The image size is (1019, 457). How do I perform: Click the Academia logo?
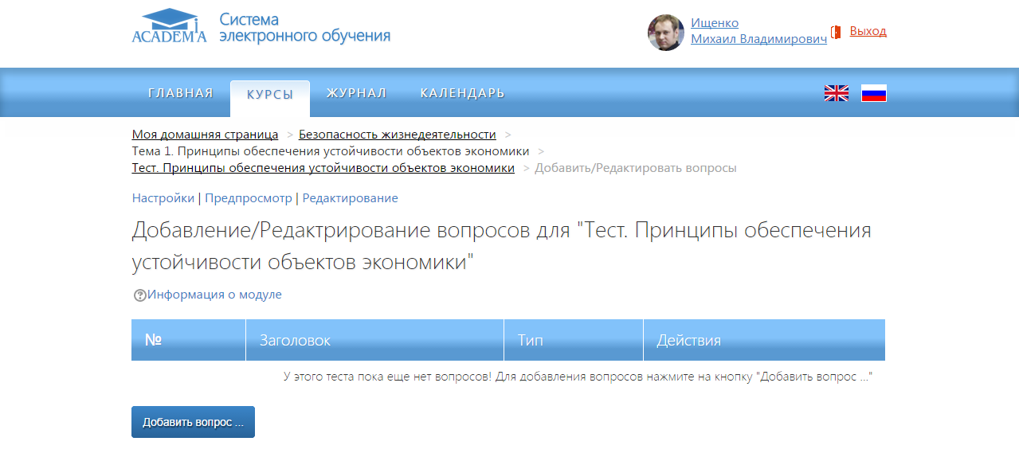click(169, 27)
